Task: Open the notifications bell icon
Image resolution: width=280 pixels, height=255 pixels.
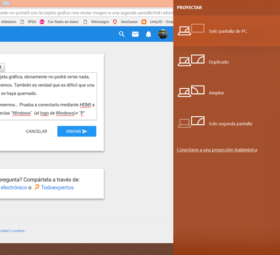Action: click(x=148, y=34)
